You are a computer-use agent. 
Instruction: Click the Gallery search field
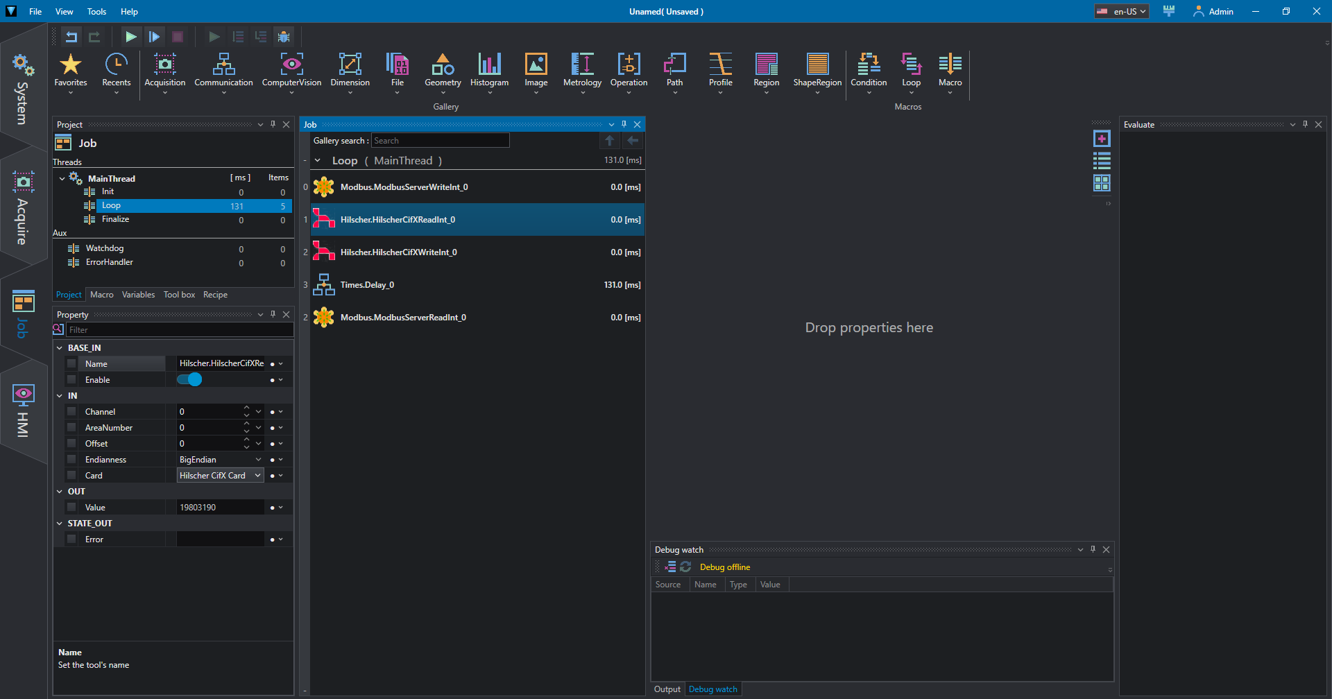tap(440, 141)
